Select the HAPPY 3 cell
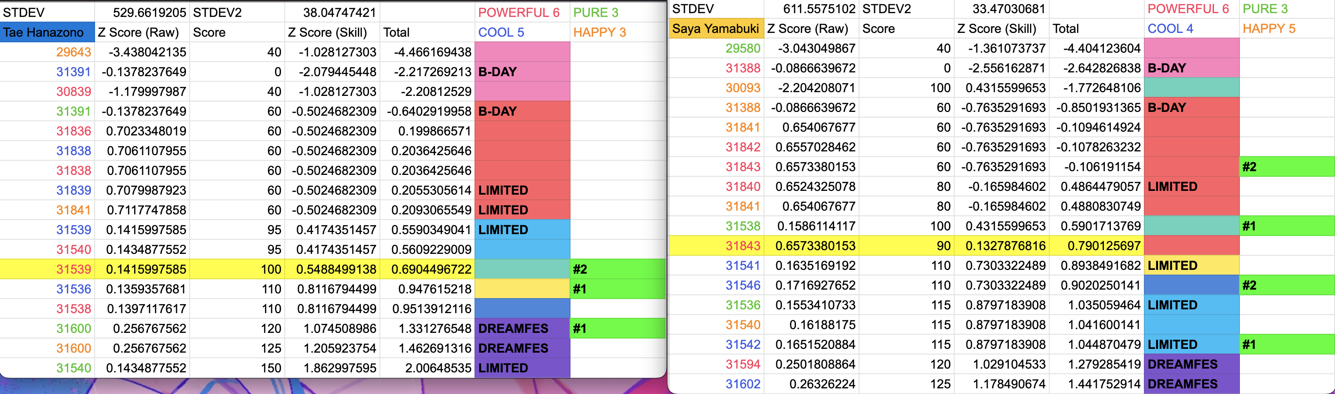The height and width of the screenshot is (394, 1335). [618, 32]
